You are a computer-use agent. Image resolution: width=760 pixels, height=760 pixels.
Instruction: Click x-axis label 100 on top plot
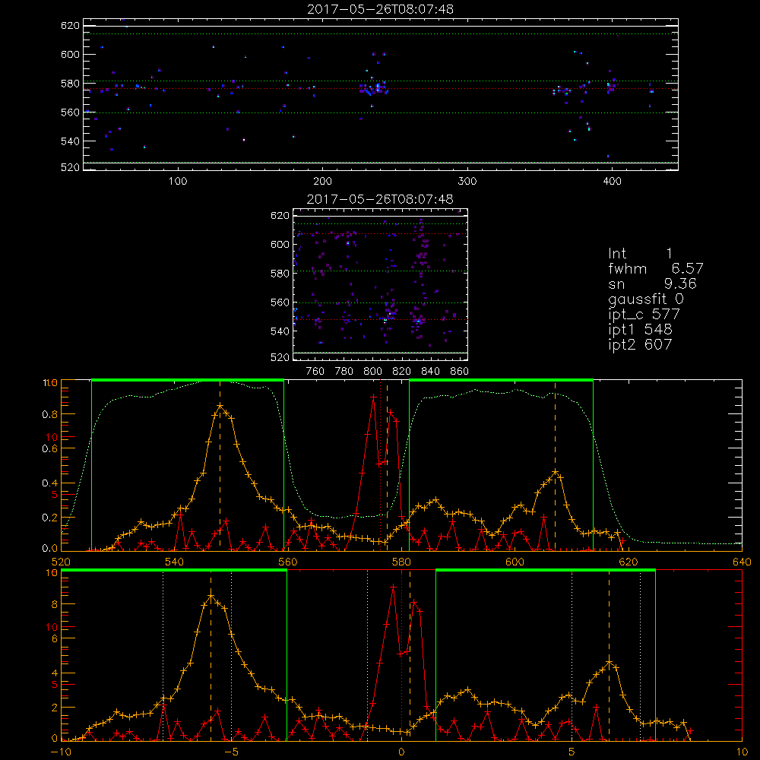coord(178,182)
